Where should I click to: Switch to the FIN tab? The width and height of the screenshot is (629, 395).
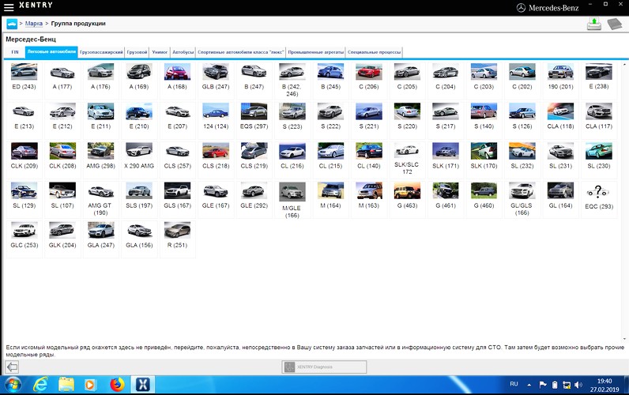tap(15, 52)
